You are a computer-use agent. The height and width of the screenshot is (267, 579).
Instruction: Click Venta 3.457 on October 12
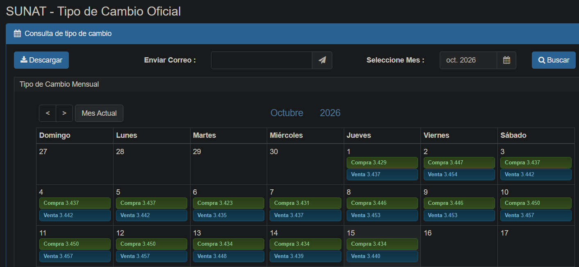click(x=152, y=256)
